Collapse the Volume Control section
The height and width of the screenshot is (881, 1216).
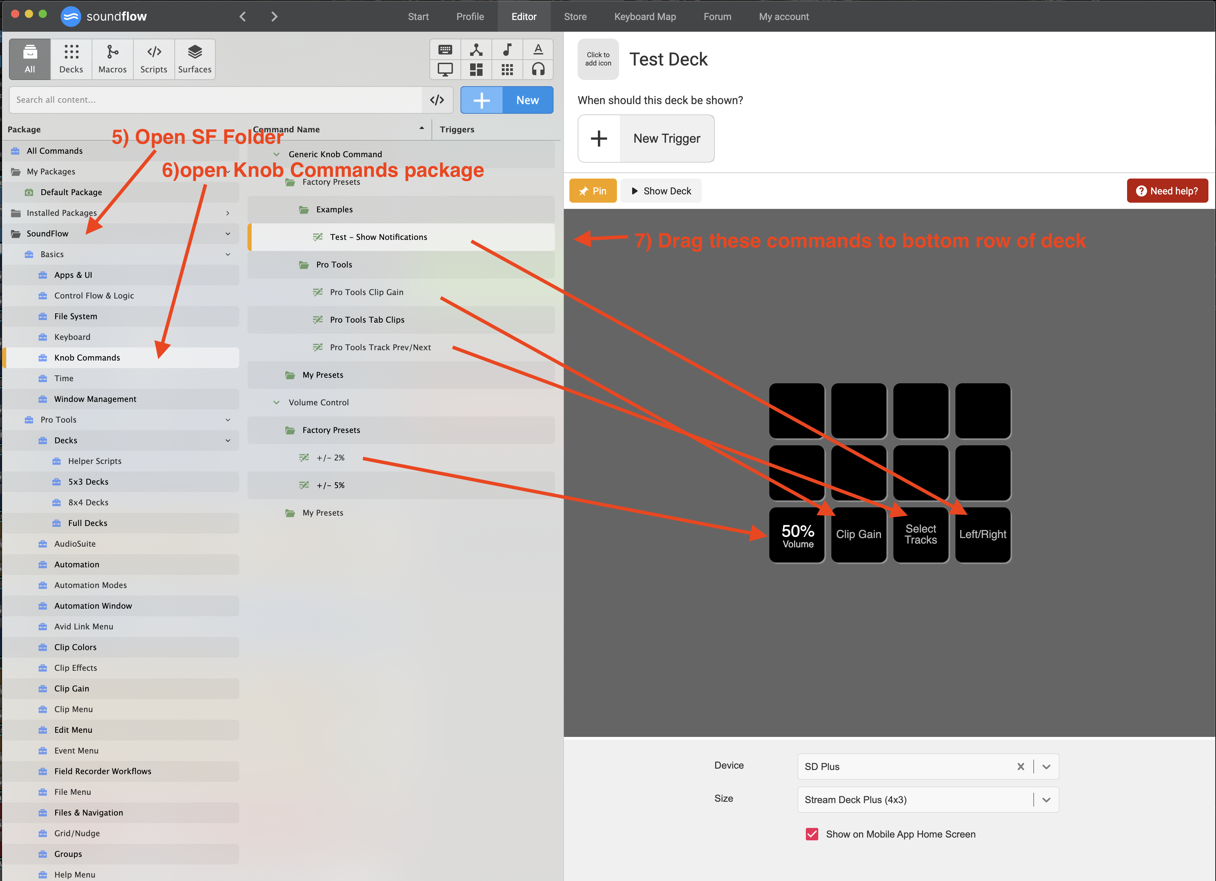pos(277,403)
